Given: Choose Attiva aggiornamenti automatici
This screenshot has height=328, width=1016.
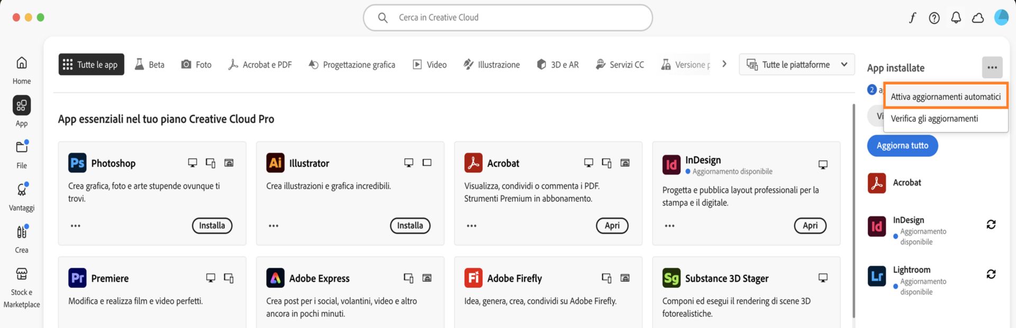Looking at the screenshot, I should tap(946, 97).
